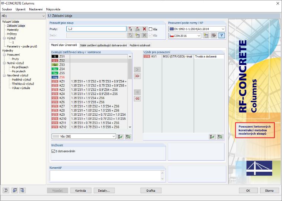
Task: Collapse the Posouzení tree node
Action: [x=4, y=55]
